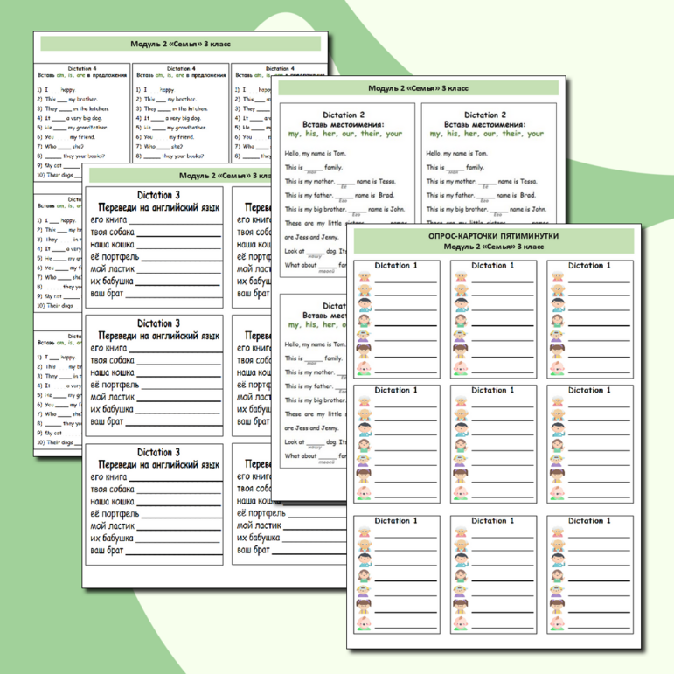Select the green 'Модуль 2 «Семья» 3 класс' header on Dictation 4 sheet
This screenshot has width=674, height=674.
pyautogui.click(x=180, y=43)
